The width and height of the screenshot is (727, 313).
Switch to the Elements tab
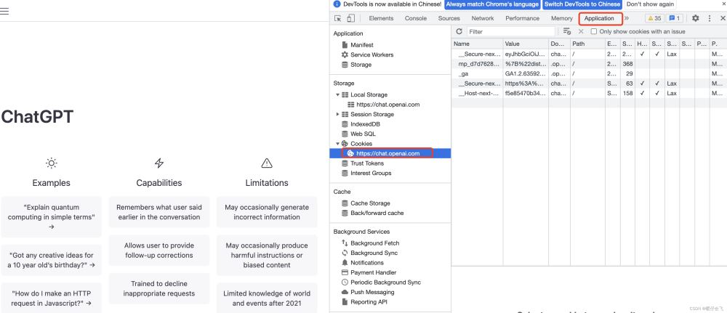tap(381, 19)
